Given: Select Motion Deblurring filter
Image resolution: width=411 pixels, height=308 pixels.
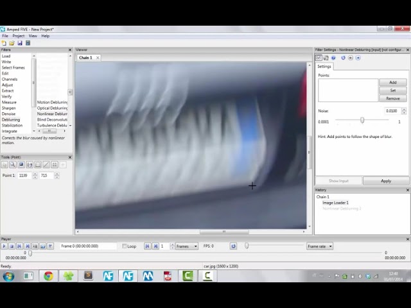Looking at the screenshot, I should click(52, 103).
